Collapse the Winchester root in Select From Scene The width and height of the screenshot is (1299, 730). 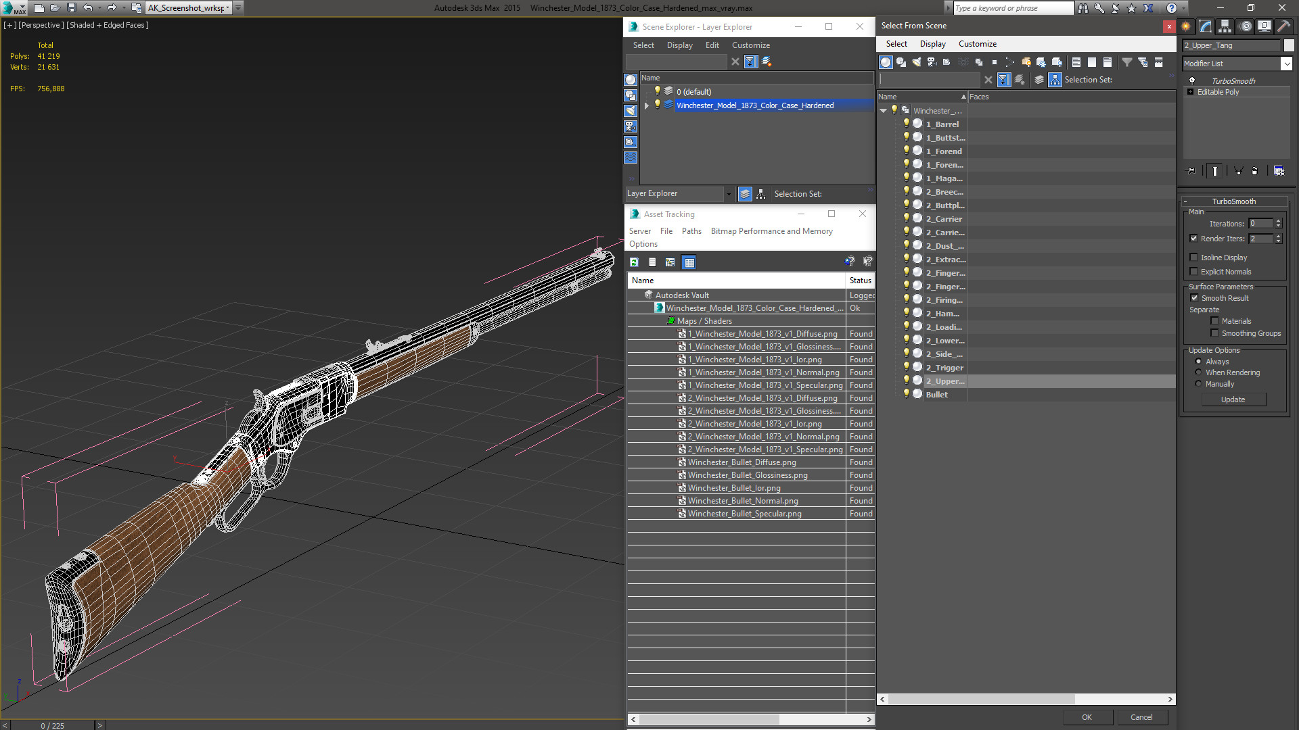tap(884, 111)
